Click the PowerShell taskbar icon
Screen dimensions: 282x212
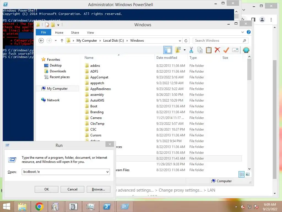tap(107, 206)
